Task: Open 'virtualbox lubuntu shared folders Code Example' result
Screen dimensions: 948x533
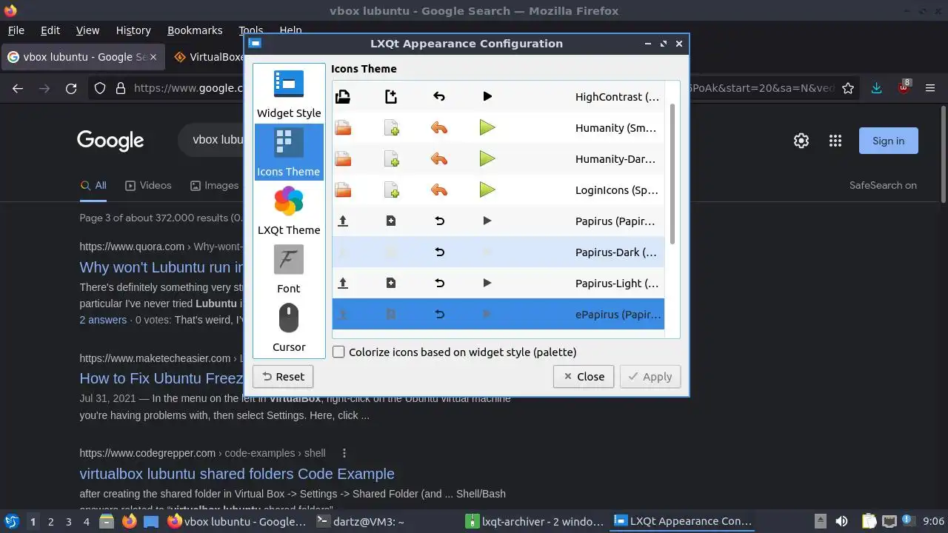Action: pos(237,474)
